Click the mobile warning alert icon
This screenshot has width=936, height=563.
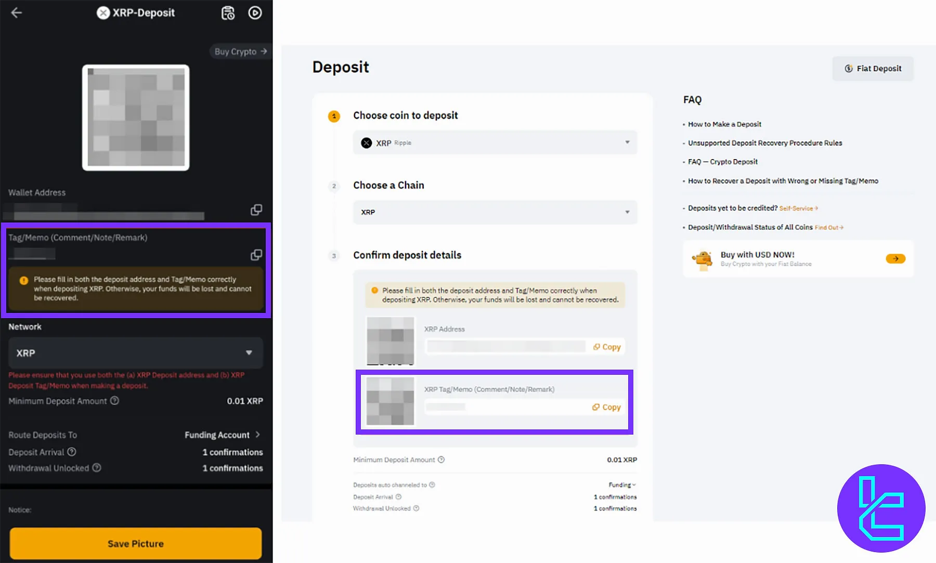point(24,280)
